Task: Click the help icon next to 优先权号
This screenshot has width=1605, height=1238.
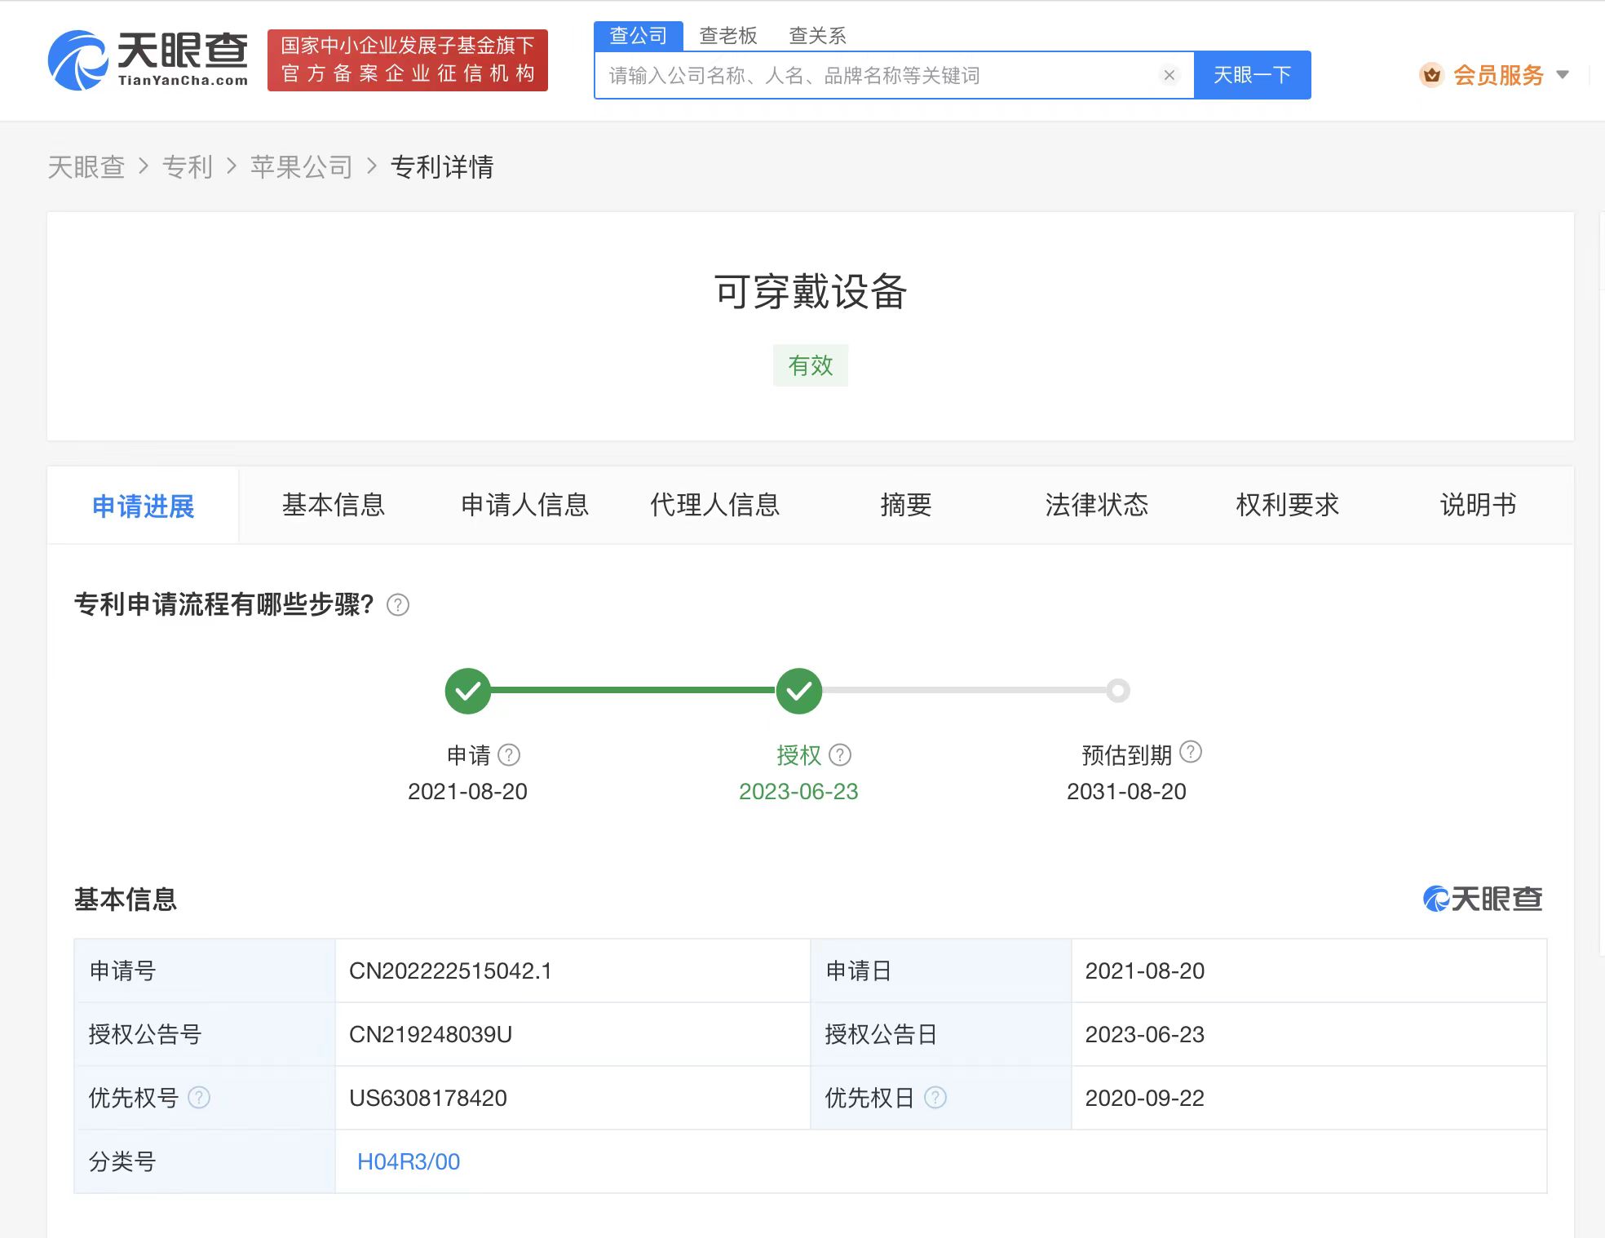Action: (x=199, y=1098)
